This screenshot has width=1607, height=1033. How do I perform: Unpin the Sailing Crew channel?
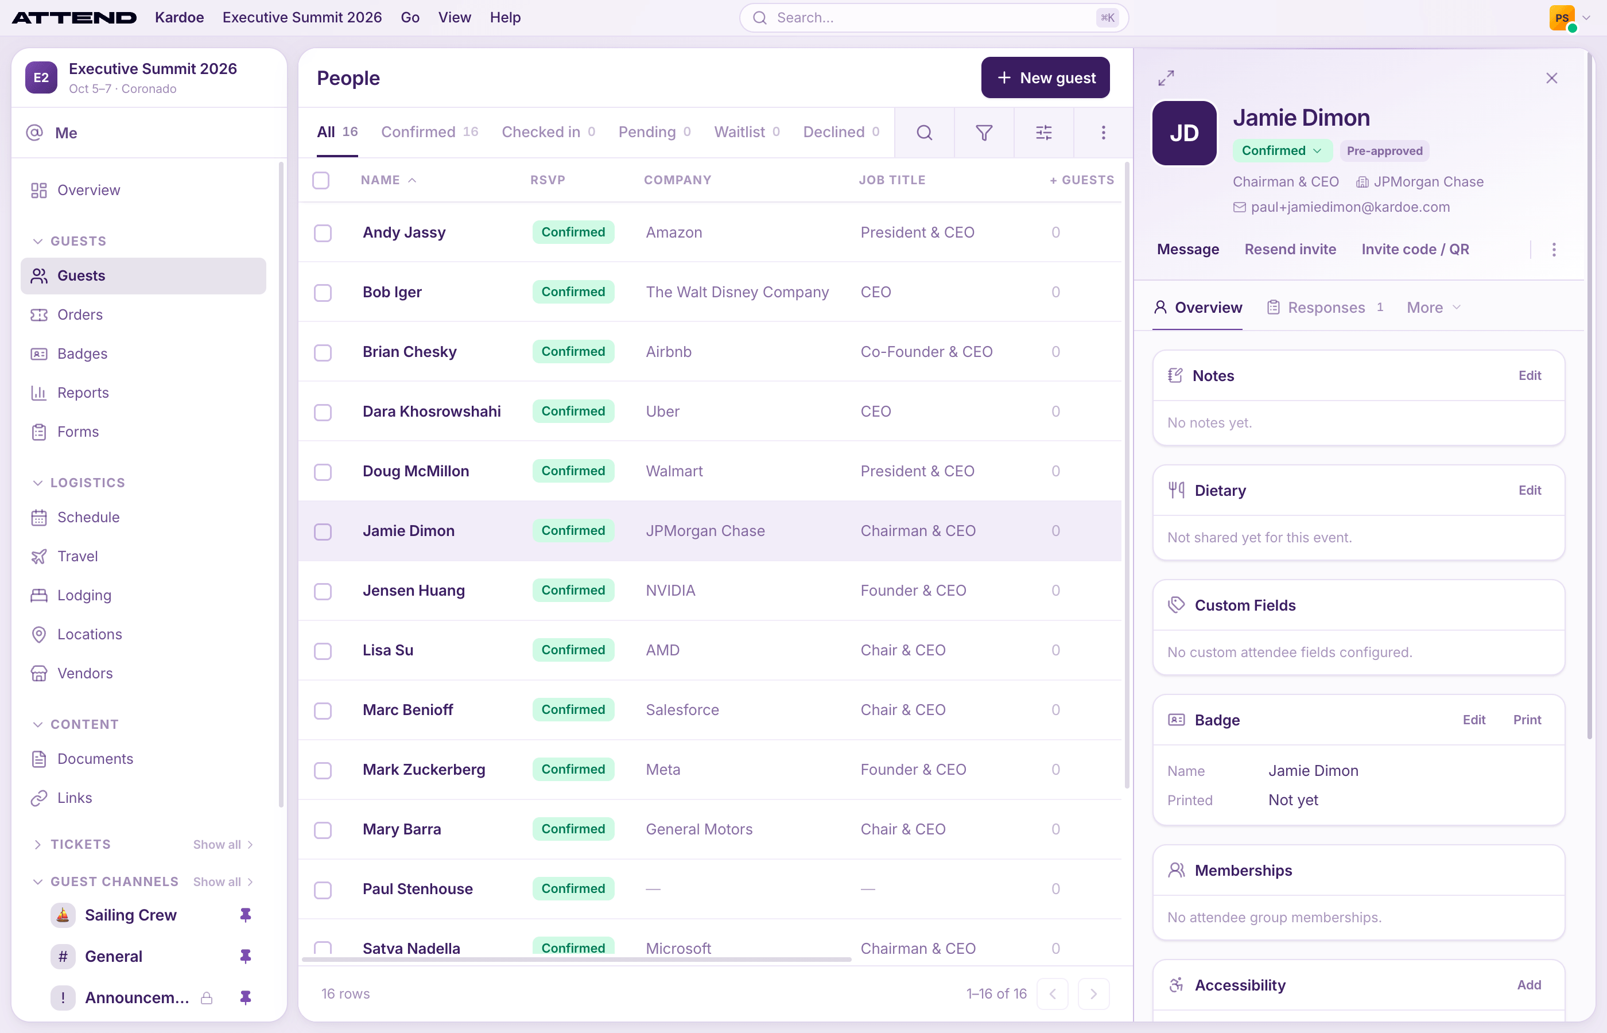(246, 915)
